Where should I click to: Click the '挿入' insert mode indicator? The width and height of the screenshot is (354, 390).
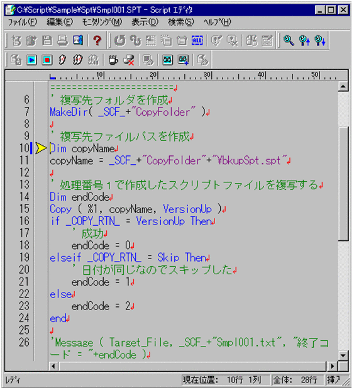[x=334, y=380]
